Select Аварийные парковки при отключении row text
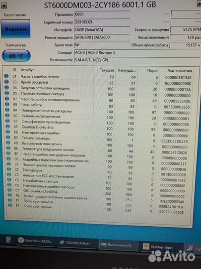Viewport: 201px width, 269px height. [57, 160]
